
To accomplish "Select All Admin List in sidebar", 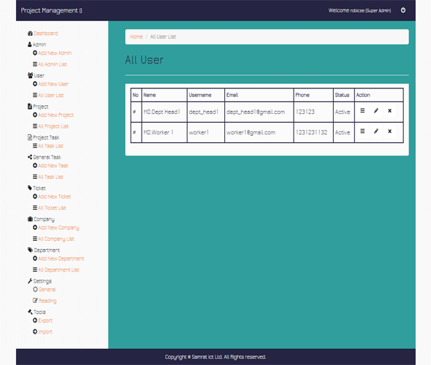I will pyautogui.click(x=52, y=64).
